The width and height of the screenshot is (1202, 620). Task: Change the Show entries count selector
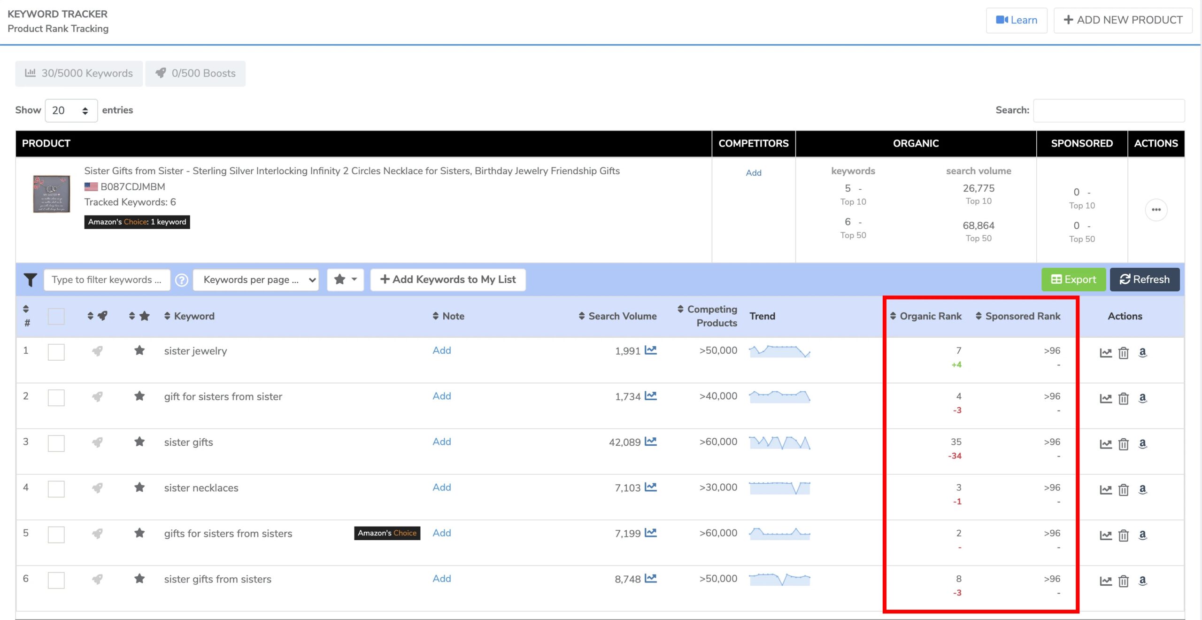tap(71, 110)
